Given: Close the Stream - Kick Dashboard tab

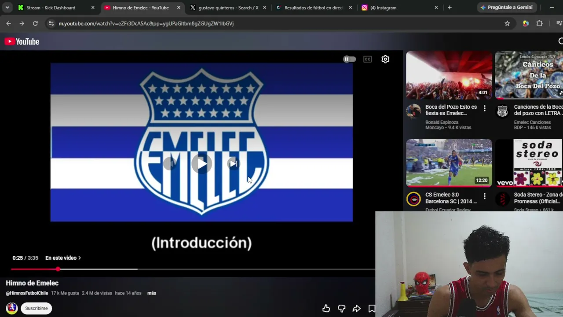Looking at the screenshot, I should click(93, 7).
